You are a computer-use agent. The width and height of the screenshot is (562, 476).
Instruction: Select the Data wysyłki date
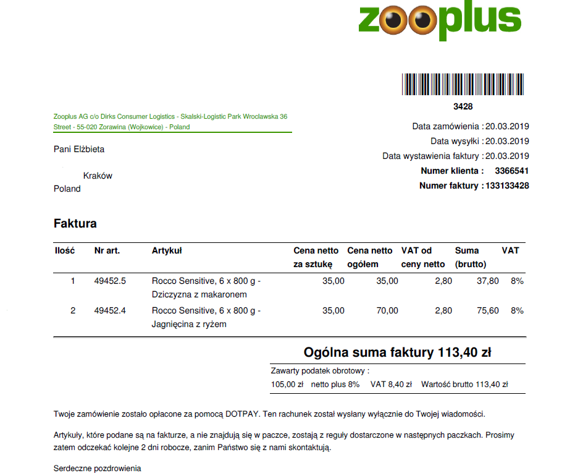507,141
